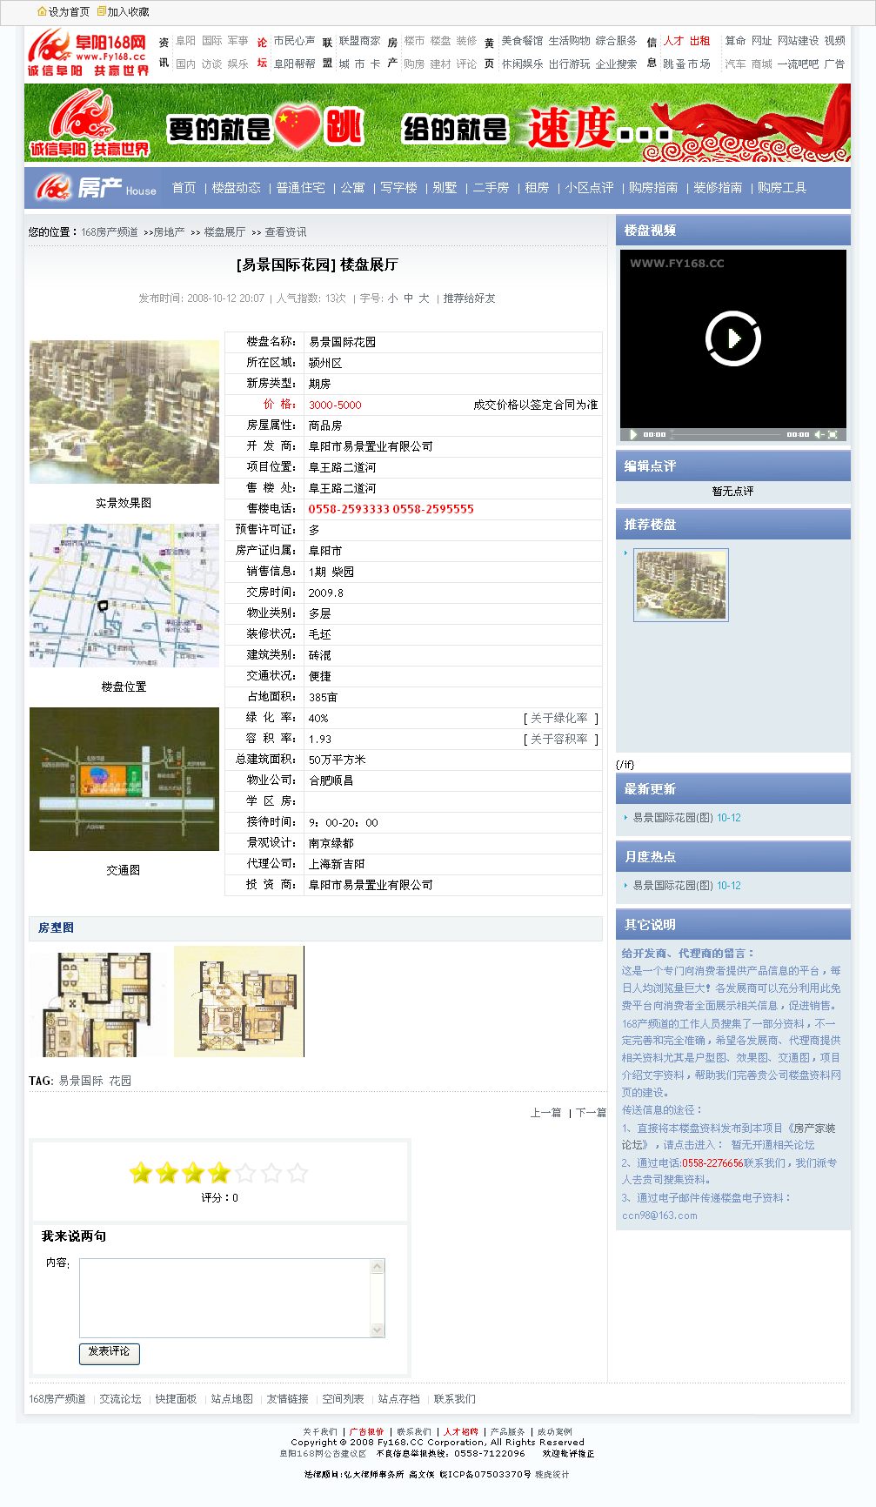Image resolution: width=876 pixels, height=1507 pixels.
Task: Open the 别墅 navigation item
Action: click(x=445, y=188)
